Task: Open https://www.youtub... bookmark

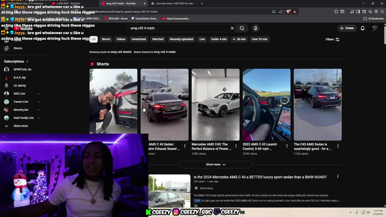Action: point(176,18)
